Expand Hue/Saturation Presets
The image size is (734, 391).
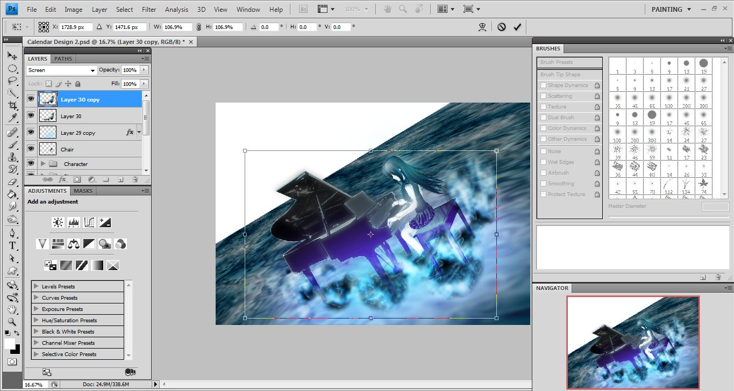pyautogui.click(x=36, y=320)
